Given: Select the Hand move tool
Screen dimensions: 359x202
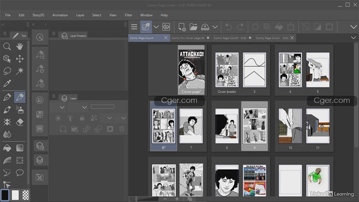Looking at the screenshot, I should tap(20, 47).
